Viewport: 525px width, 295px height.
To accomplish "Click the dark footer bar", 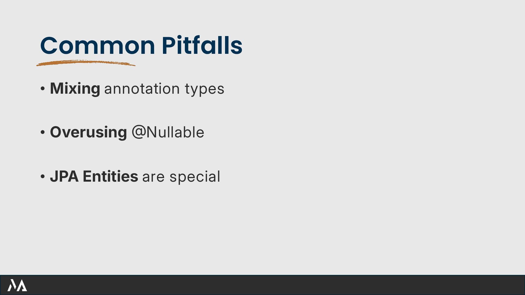I will pyautogui.click(x=262, y=285).
